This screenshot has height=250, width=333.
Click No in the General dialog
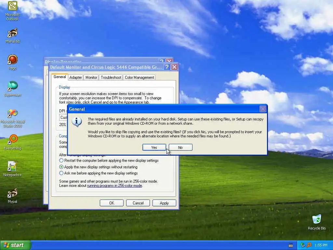point(180,147)
